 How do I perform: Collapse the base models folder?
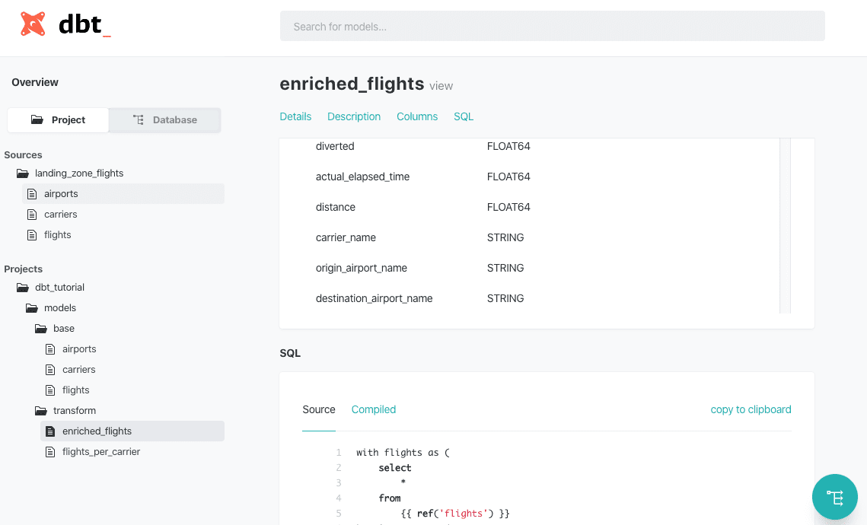(x=41, y=329)
